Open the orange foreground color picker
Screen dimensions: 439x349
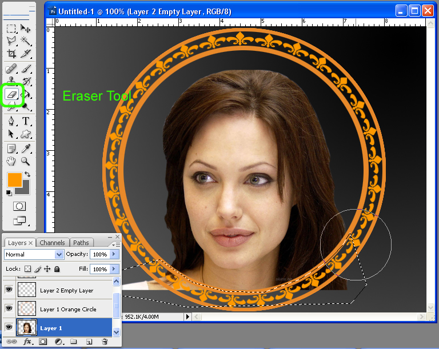[14, 179]
